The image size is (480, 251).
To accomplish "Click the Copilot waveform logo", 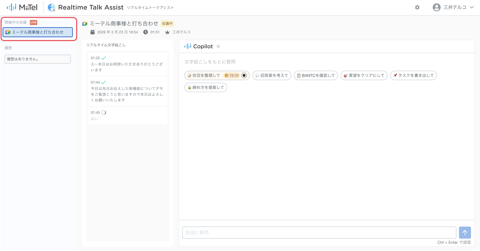I will 188,46.
